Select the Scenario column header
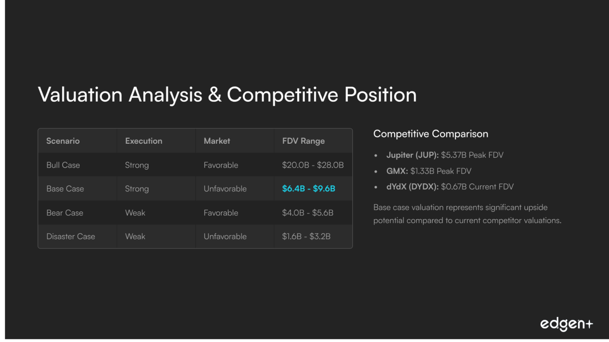The height and width of the screenshot is (342, 609). click(x=63, y=141)
